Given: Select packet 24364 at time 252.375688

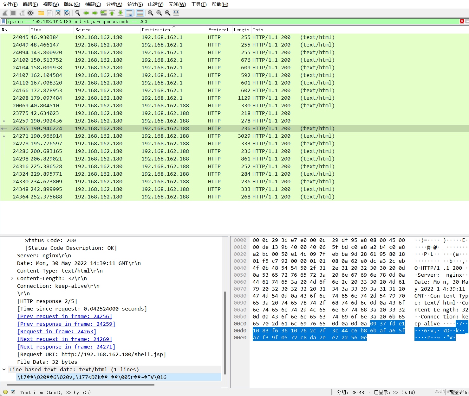Looking at the screenshot, I should [234, 197].
